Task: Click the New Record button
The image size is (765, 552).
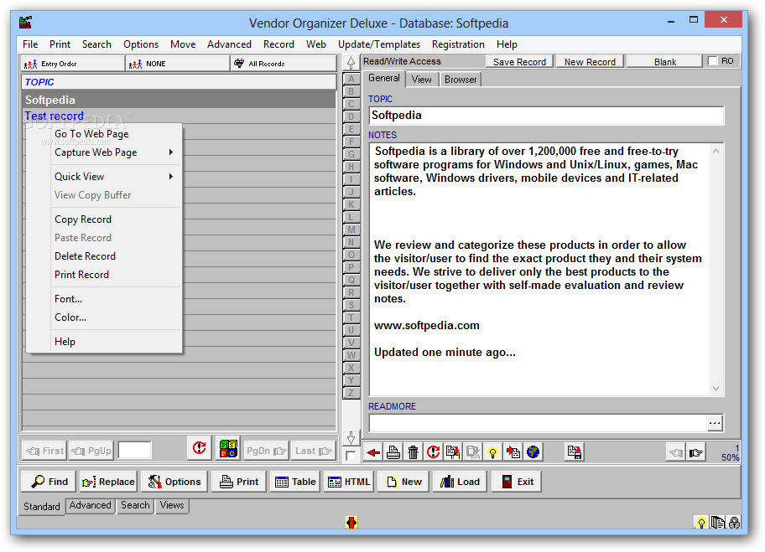Action: pyautogui.click(x=590, y=62)
